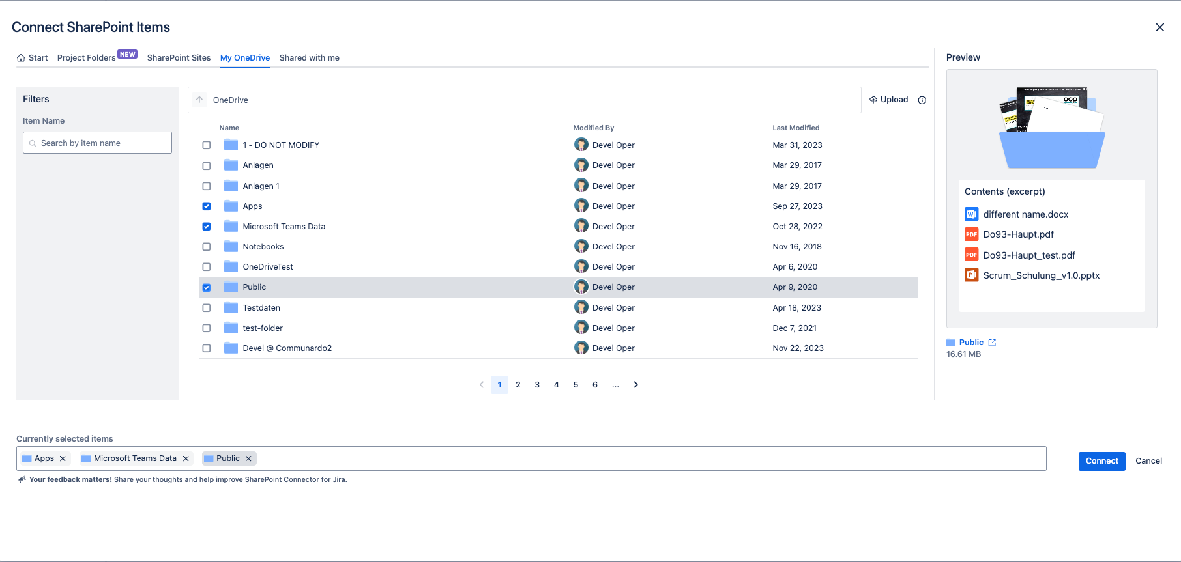Click the Home icon on Start tab

21,58
